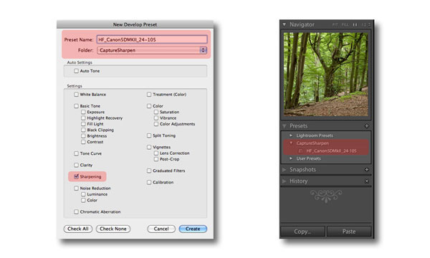Screen dimensions: 430x258
Task: Click the forest preview in Navigator
Action: pos(326,75)
